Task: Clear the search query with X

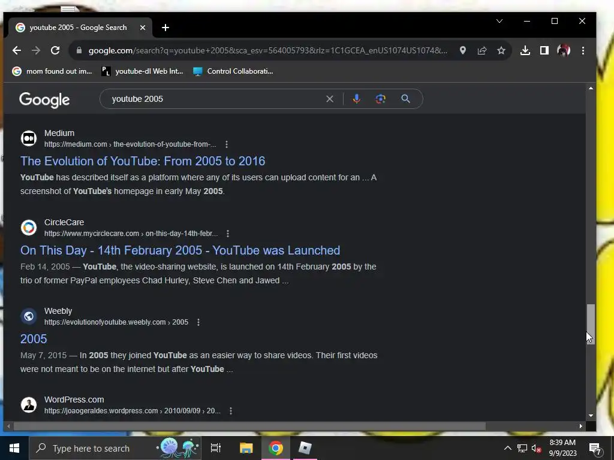Action: pos(330,99)
